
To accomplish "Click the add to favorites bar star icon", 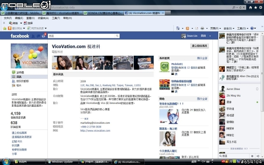I will click(5, 28).
